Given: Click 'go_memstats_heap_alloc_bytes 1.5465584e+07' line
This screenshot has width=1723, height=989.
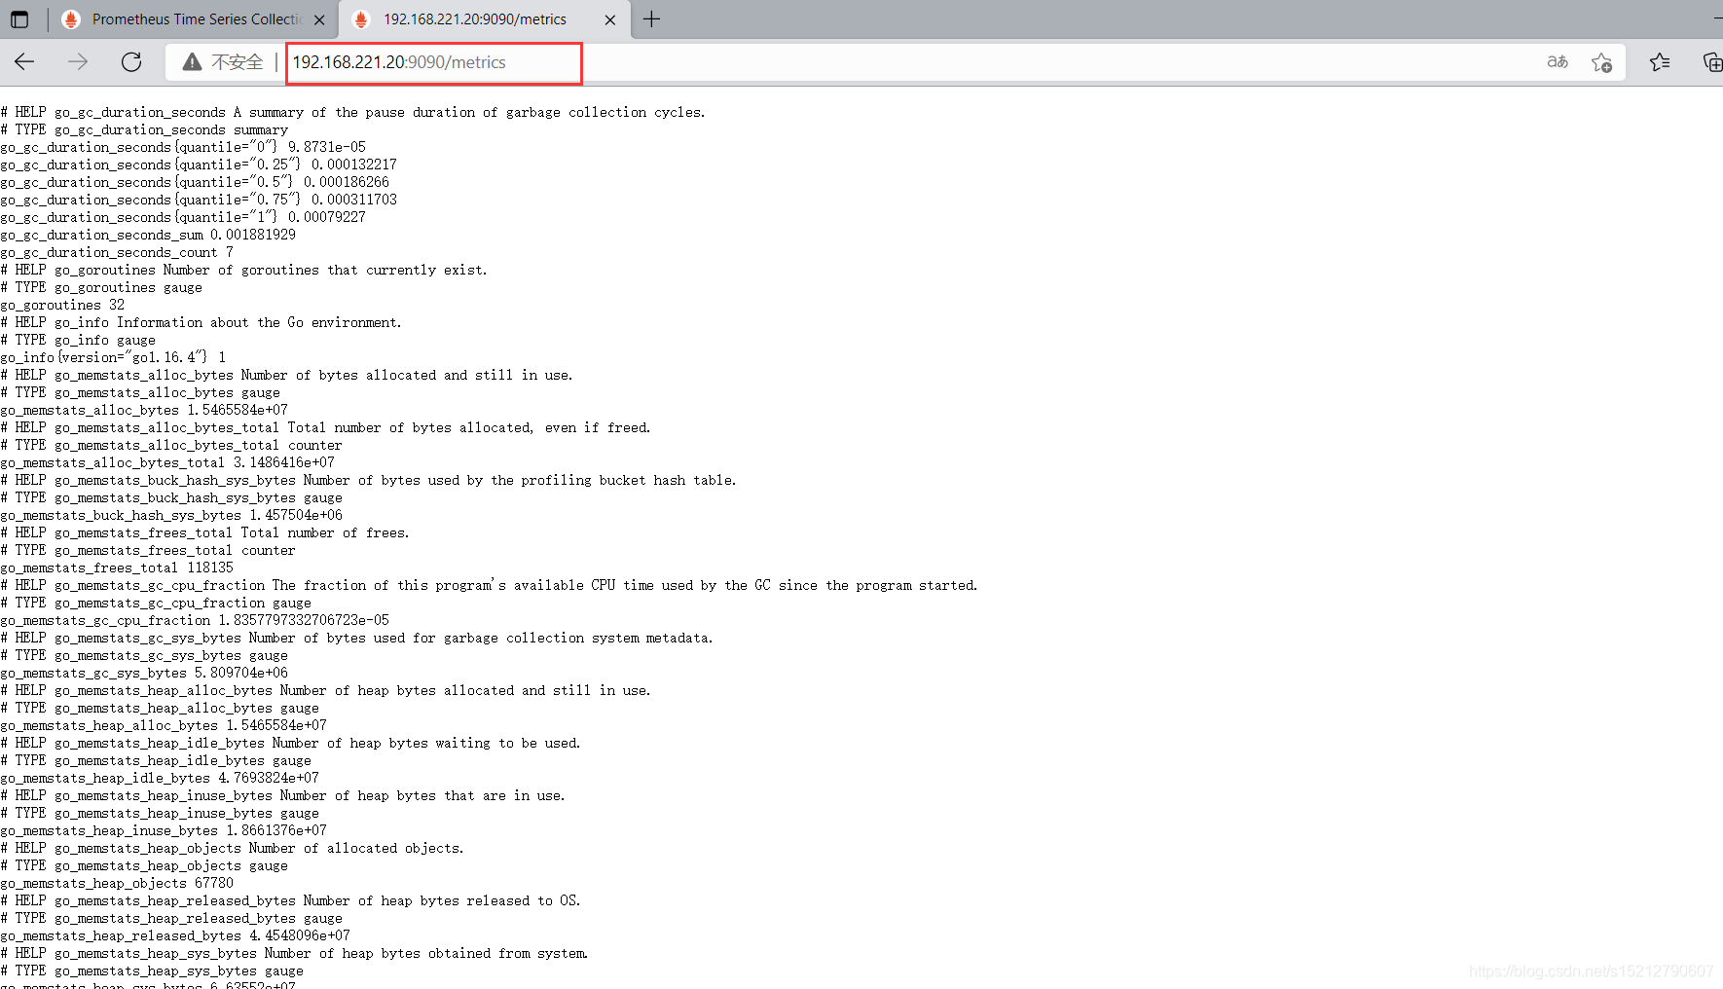Looking at the screenshot, I should point(164,725).
